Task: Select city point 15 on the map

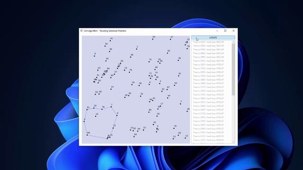Action: pyautogui.click(x=125, y=70)
